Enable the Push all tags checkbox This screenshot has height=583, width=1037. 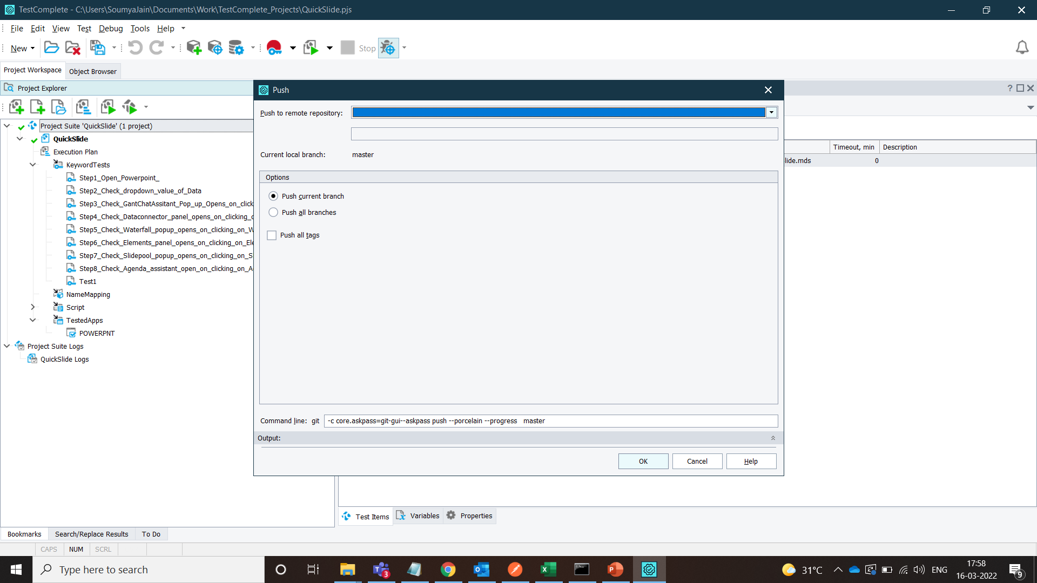coord(272,235)
